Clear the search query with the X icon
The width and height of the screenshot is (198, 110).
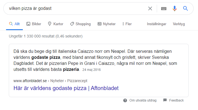click(x=150, y=8)
